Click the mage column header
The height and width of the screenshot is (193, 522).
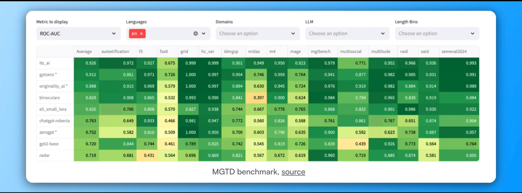[298, 51]
